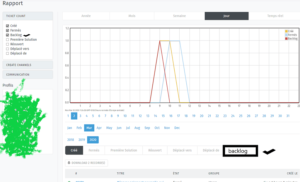Click the yellow Créé legend swatch

(x=286, y=31)
